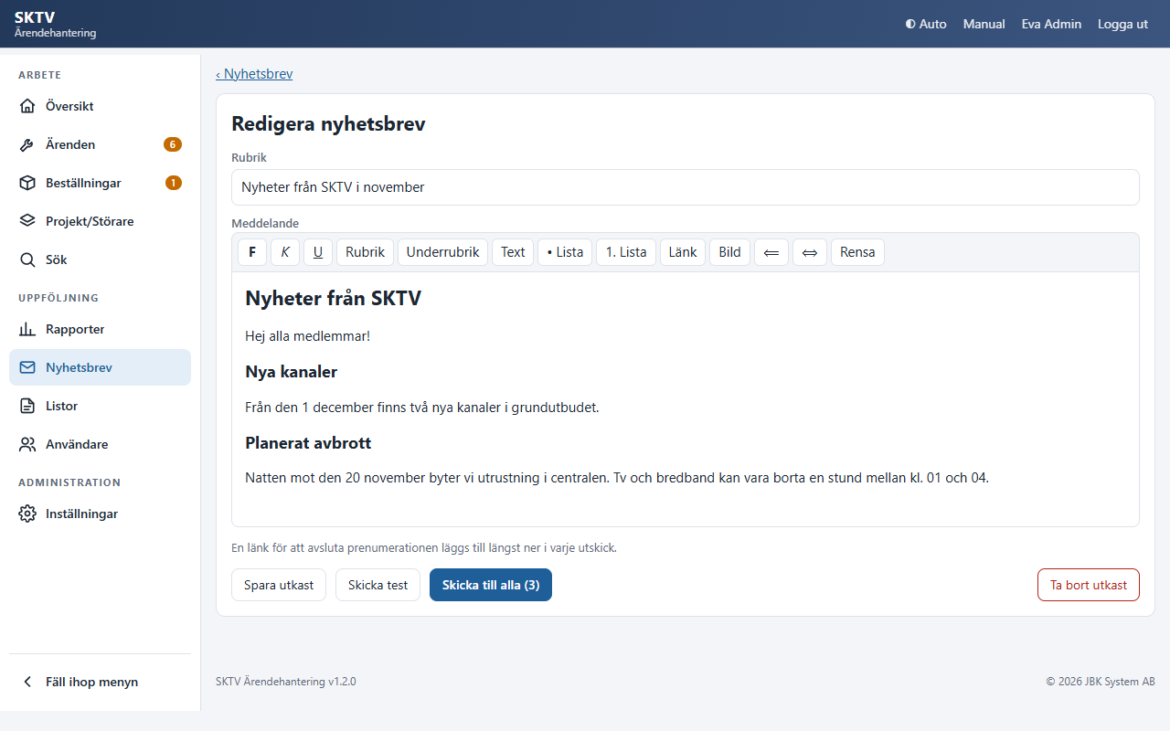This screenshot has height=731, width=1170.
Task: Send a test with Skicka test
Action: (378, 585)
